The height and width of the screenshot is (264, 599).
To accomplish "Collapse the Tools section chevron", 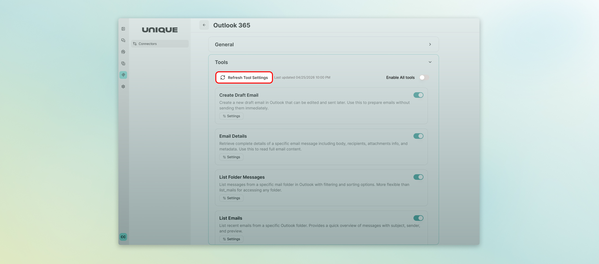I will point(430,62).
